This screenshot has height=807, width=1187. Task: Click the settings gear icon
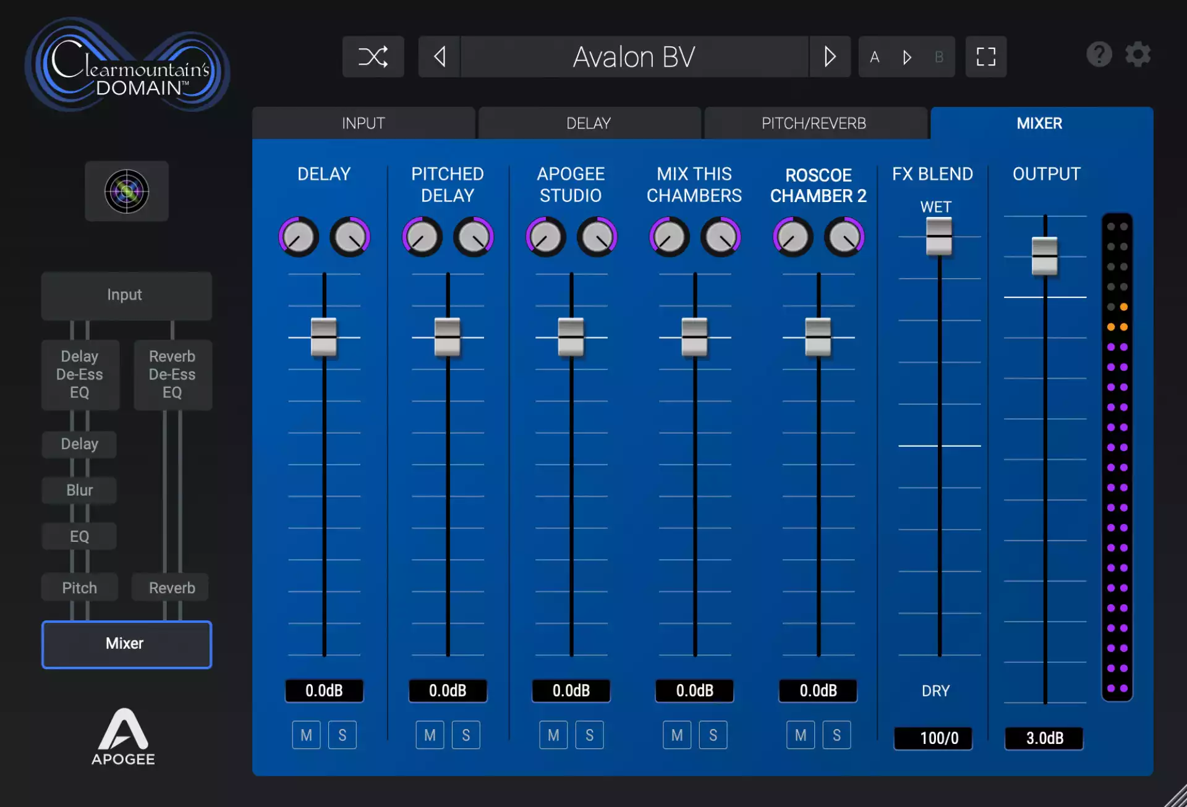1138,54
